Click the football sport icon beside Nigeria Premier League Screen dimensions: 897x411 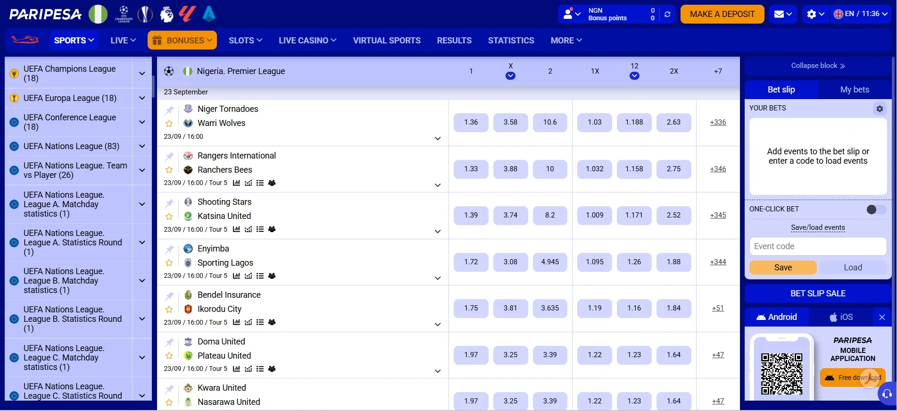[x=169, y=71]
